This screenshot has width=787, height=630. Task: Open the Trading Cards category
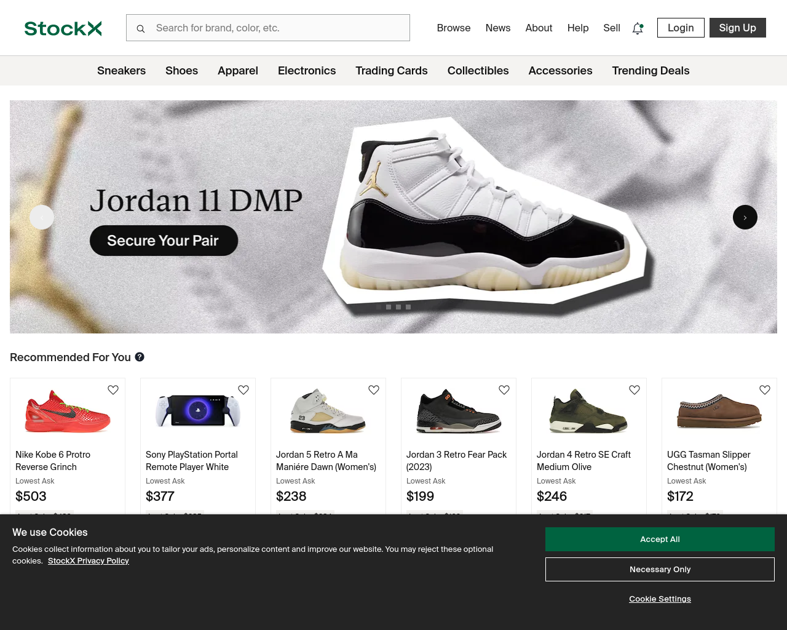point(392,71)
